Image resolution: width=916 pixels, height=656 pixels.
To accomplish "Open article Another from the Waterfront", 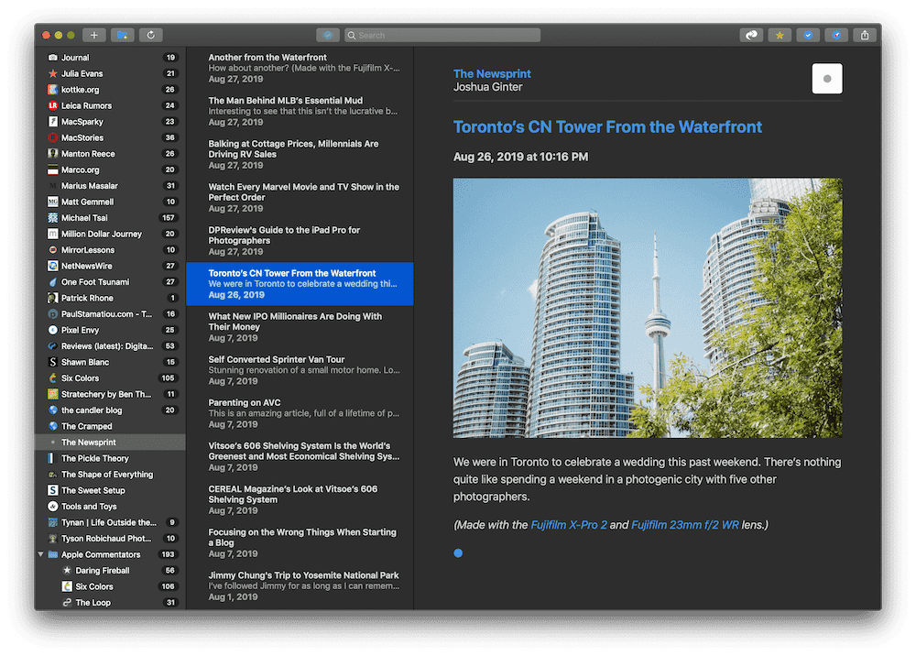I will point(300,69).
